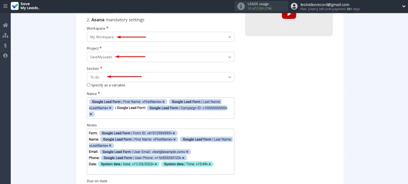The width and height of the screenshot is (408, 184).
Task: Remove Campaign ID tag from Name field
Action: coord(91,114)
